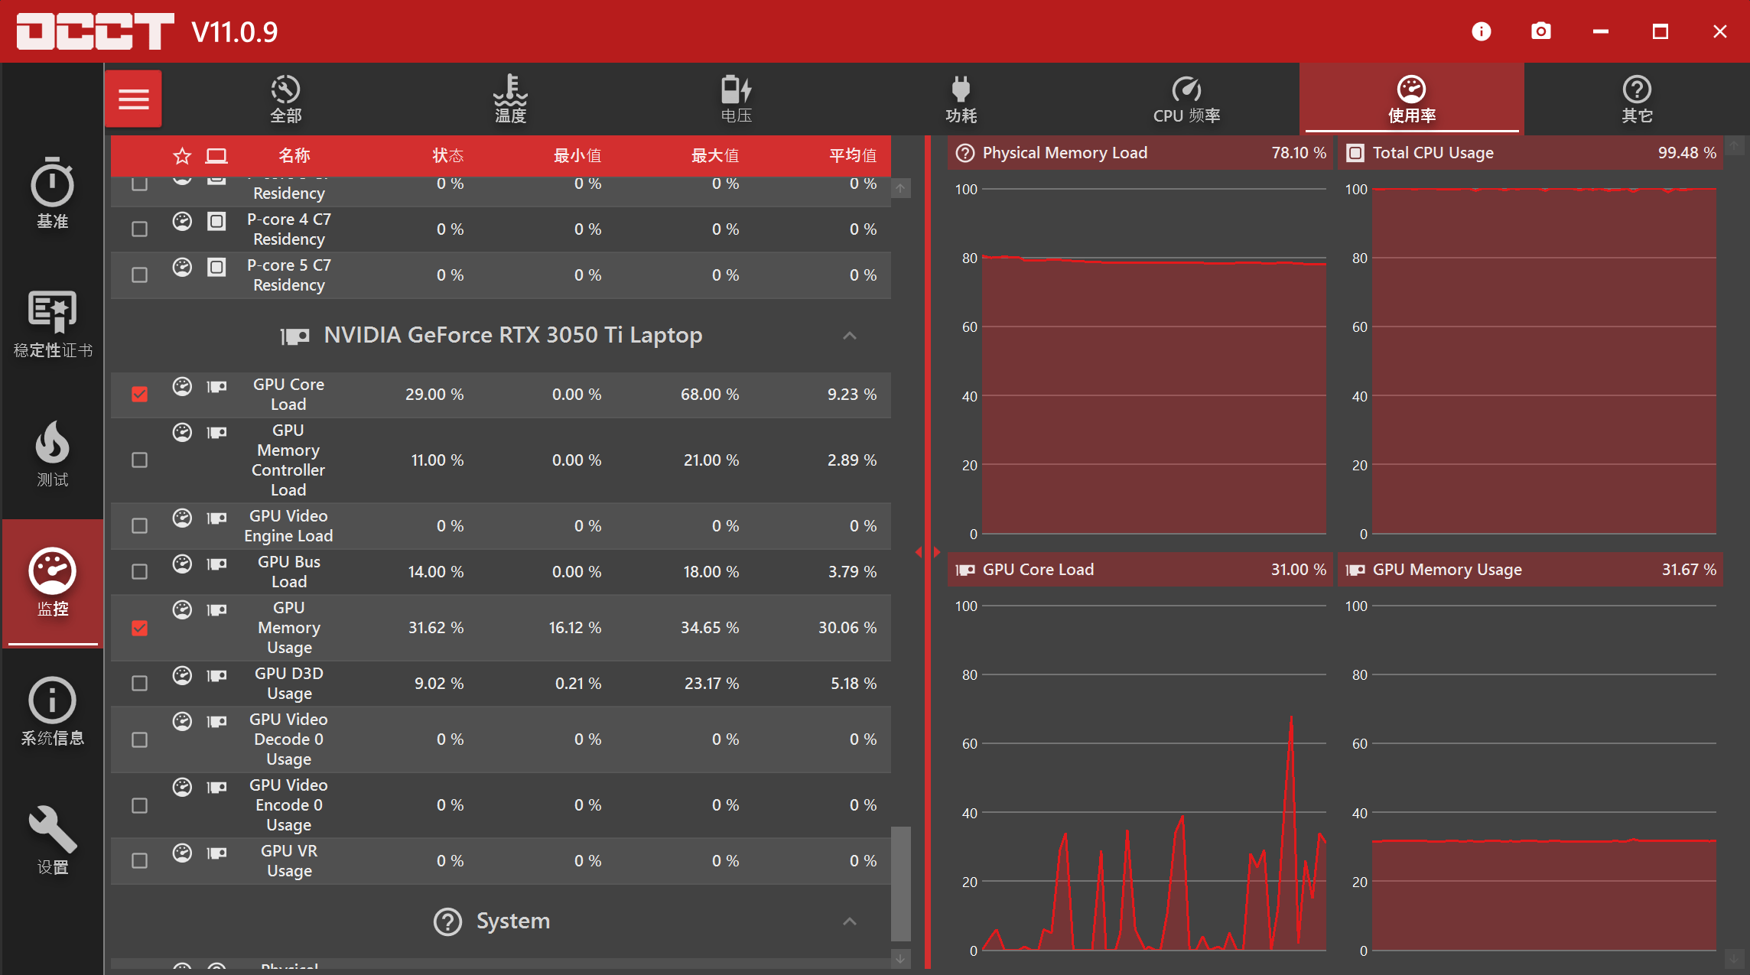
Task: Collapse the System section chevron
Action: 850,921
